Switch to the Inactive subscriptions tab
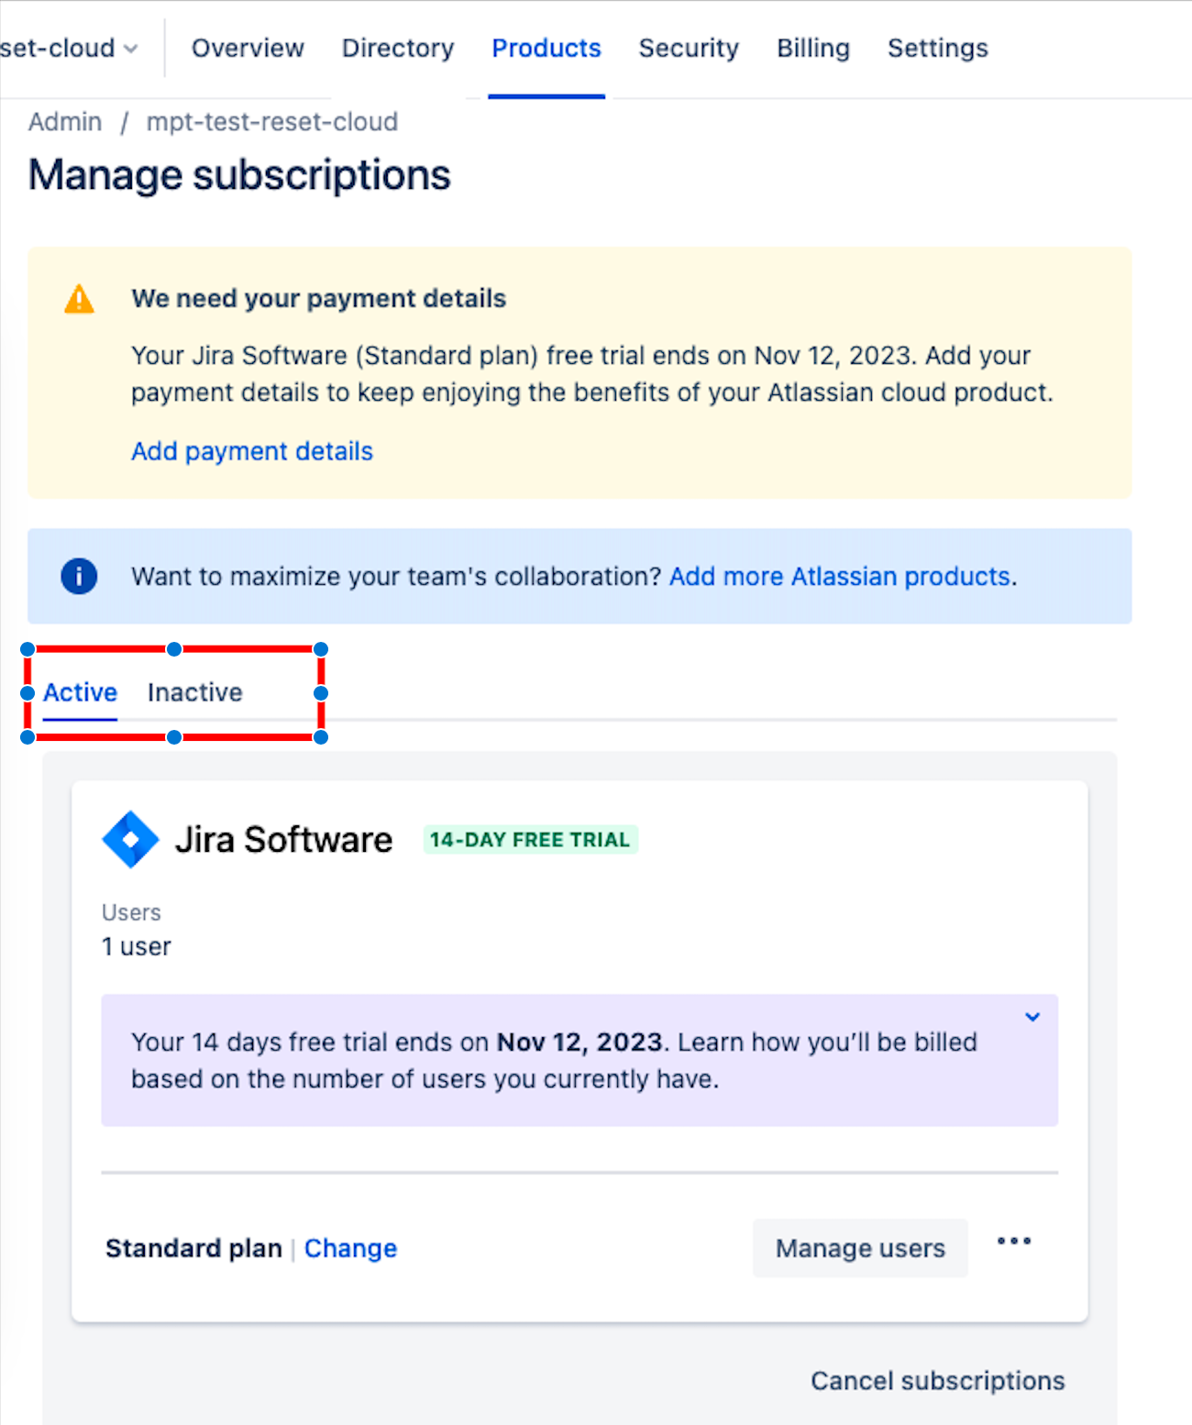 pos(195,692)
